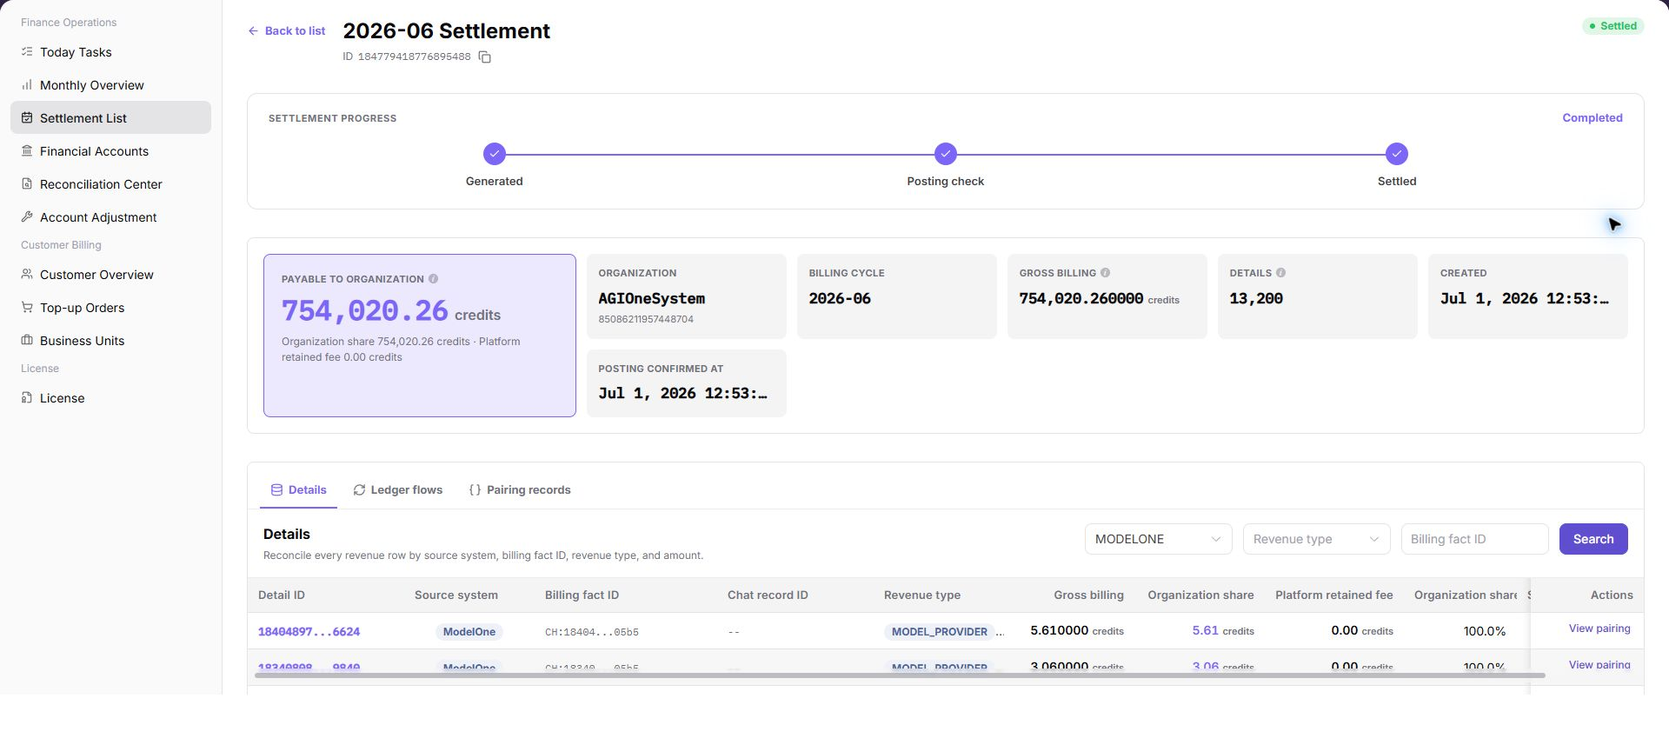Show Payable to Organization info tooltip icon
Image resolution: width=1669 pixels, height=745 pixels.
[x=433, y=279]
